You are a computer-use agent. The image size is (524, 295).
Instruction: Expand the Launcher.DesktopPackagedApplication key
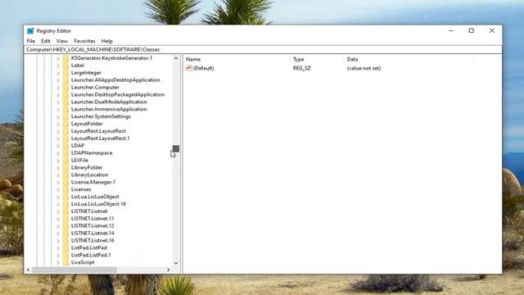(x=58, y=95)
